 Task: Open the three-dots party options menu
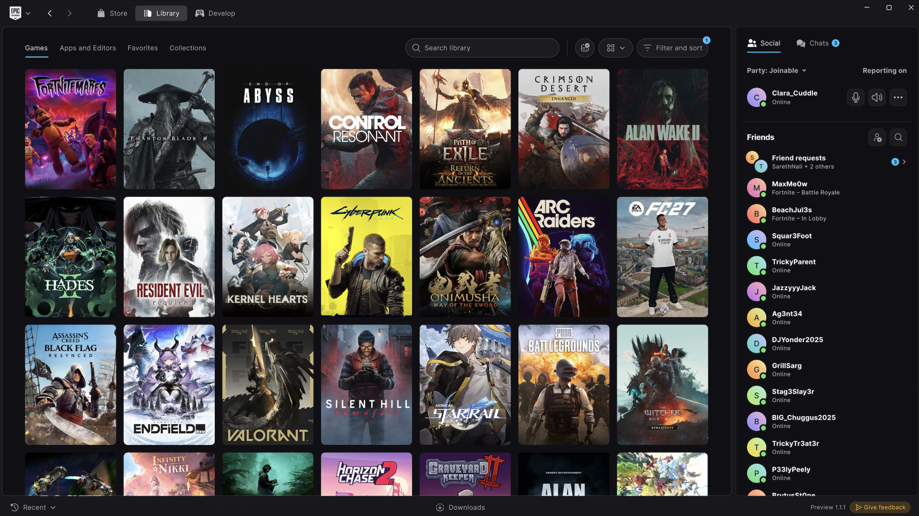[x=898, y=97]
